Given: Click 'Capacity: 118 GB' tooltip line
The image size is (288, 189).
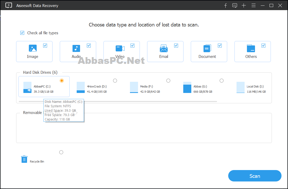Looking at the screenshot, I should coord(57,119).
